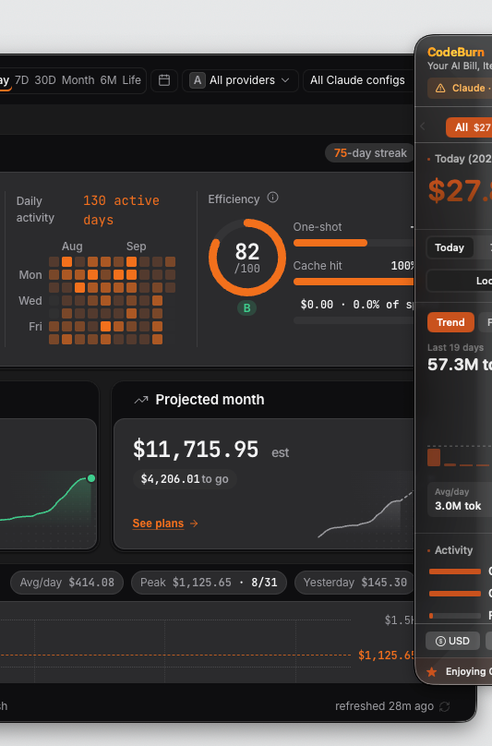Select the 7D time range

click(22, 80)
